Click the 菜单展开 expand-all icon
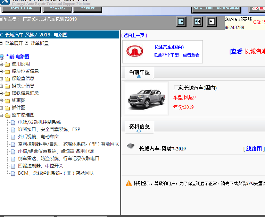265x217 pixels. 1,43
